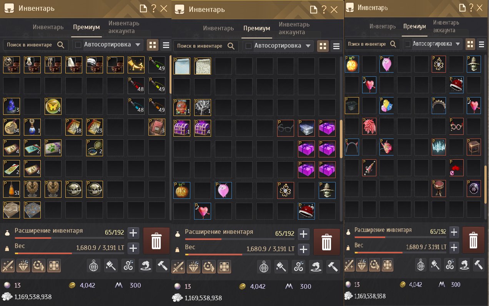
Task: Open Инвентарь аккаунта tab in middle window
Action: pos(294,28)
